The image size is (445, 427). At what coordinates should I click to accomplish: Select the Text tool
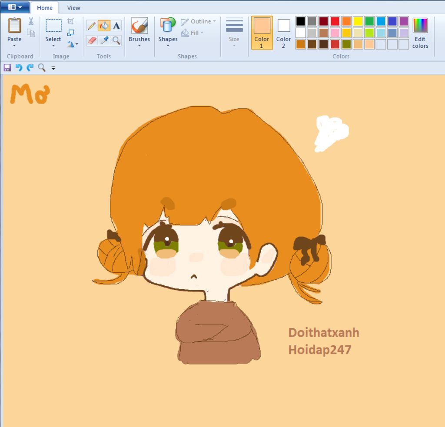click(x=116, y=26)
